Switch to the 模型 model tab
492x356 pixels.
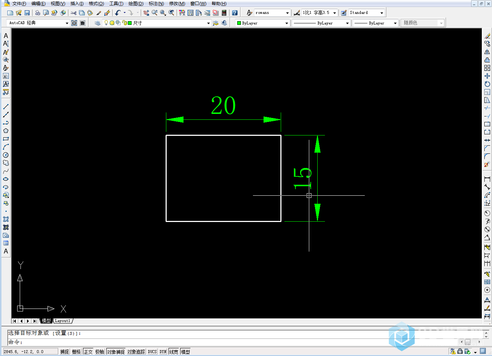[46, 321]
